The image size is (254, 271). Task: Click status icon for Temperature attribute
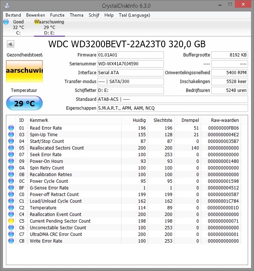[x=11, y=208]
